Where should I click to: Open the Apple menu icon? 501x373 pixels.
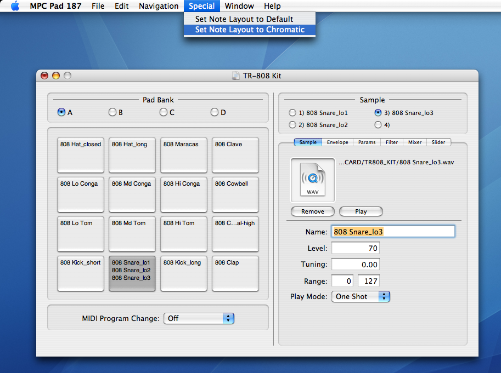(15, 5)
